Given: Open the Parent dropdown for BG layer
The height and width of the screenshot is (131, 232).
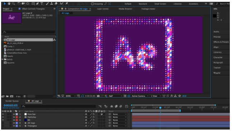Looking at the screenshot, I should coord(119,120).
